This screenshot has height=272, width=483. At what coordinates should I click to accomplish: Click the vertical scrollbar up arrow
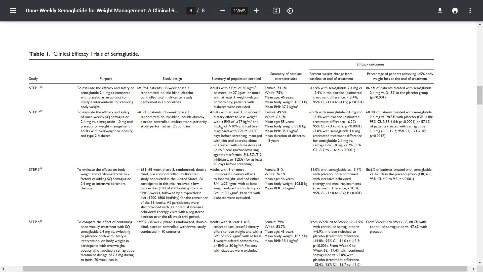(480, 24)
